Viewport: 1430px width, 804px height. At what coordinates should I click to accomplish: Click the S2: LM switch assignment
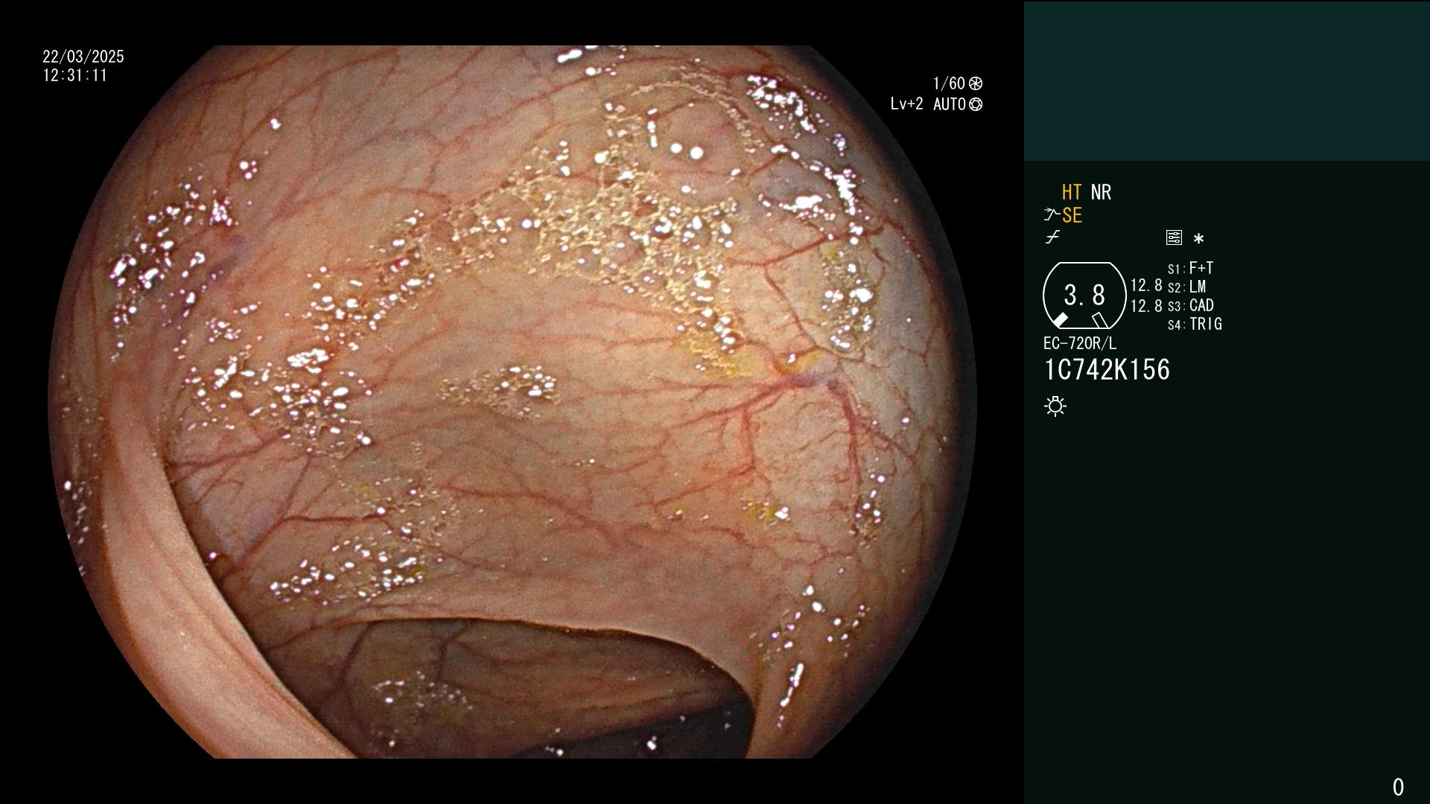[x=1186, y=287]
